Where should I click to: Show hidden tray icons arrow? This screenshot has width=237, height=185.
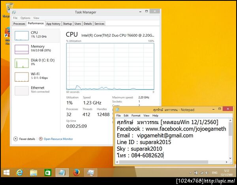190,173
